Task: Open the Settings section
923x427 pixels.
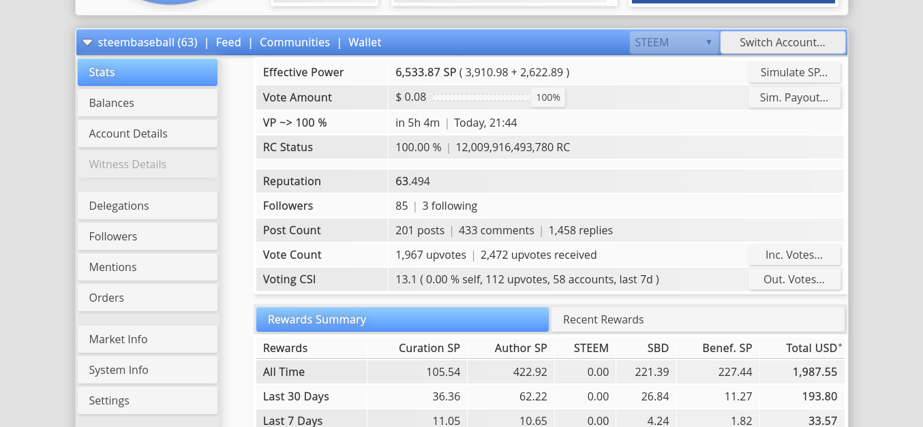Action: point(147,400)
